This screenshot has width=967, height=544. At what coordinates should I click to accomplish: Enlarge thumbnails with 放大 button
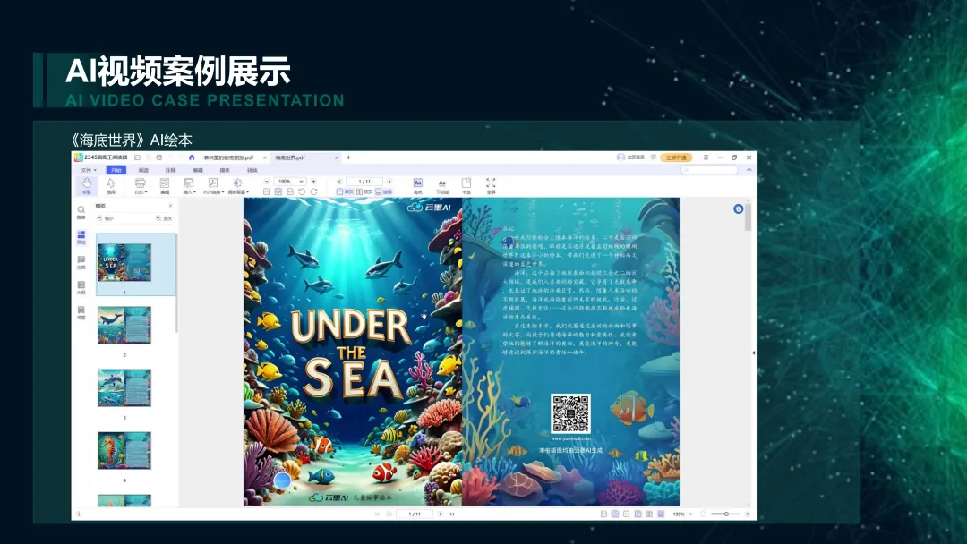coord(164,218)
